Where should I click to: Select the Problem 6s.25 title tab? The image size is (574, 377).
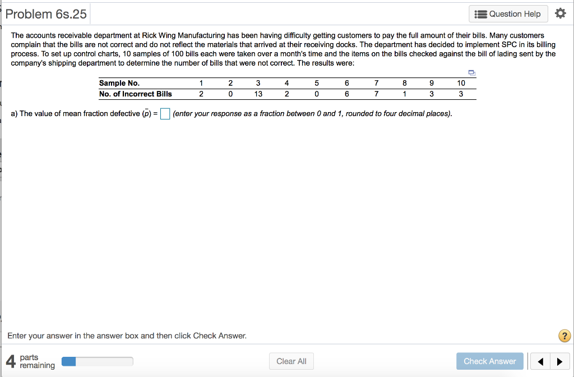(x=46, y=13)
